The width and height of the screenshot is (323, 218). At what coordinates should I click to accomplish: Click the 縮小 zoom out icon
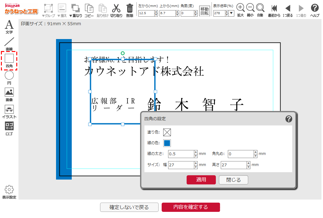coord(250,10)
